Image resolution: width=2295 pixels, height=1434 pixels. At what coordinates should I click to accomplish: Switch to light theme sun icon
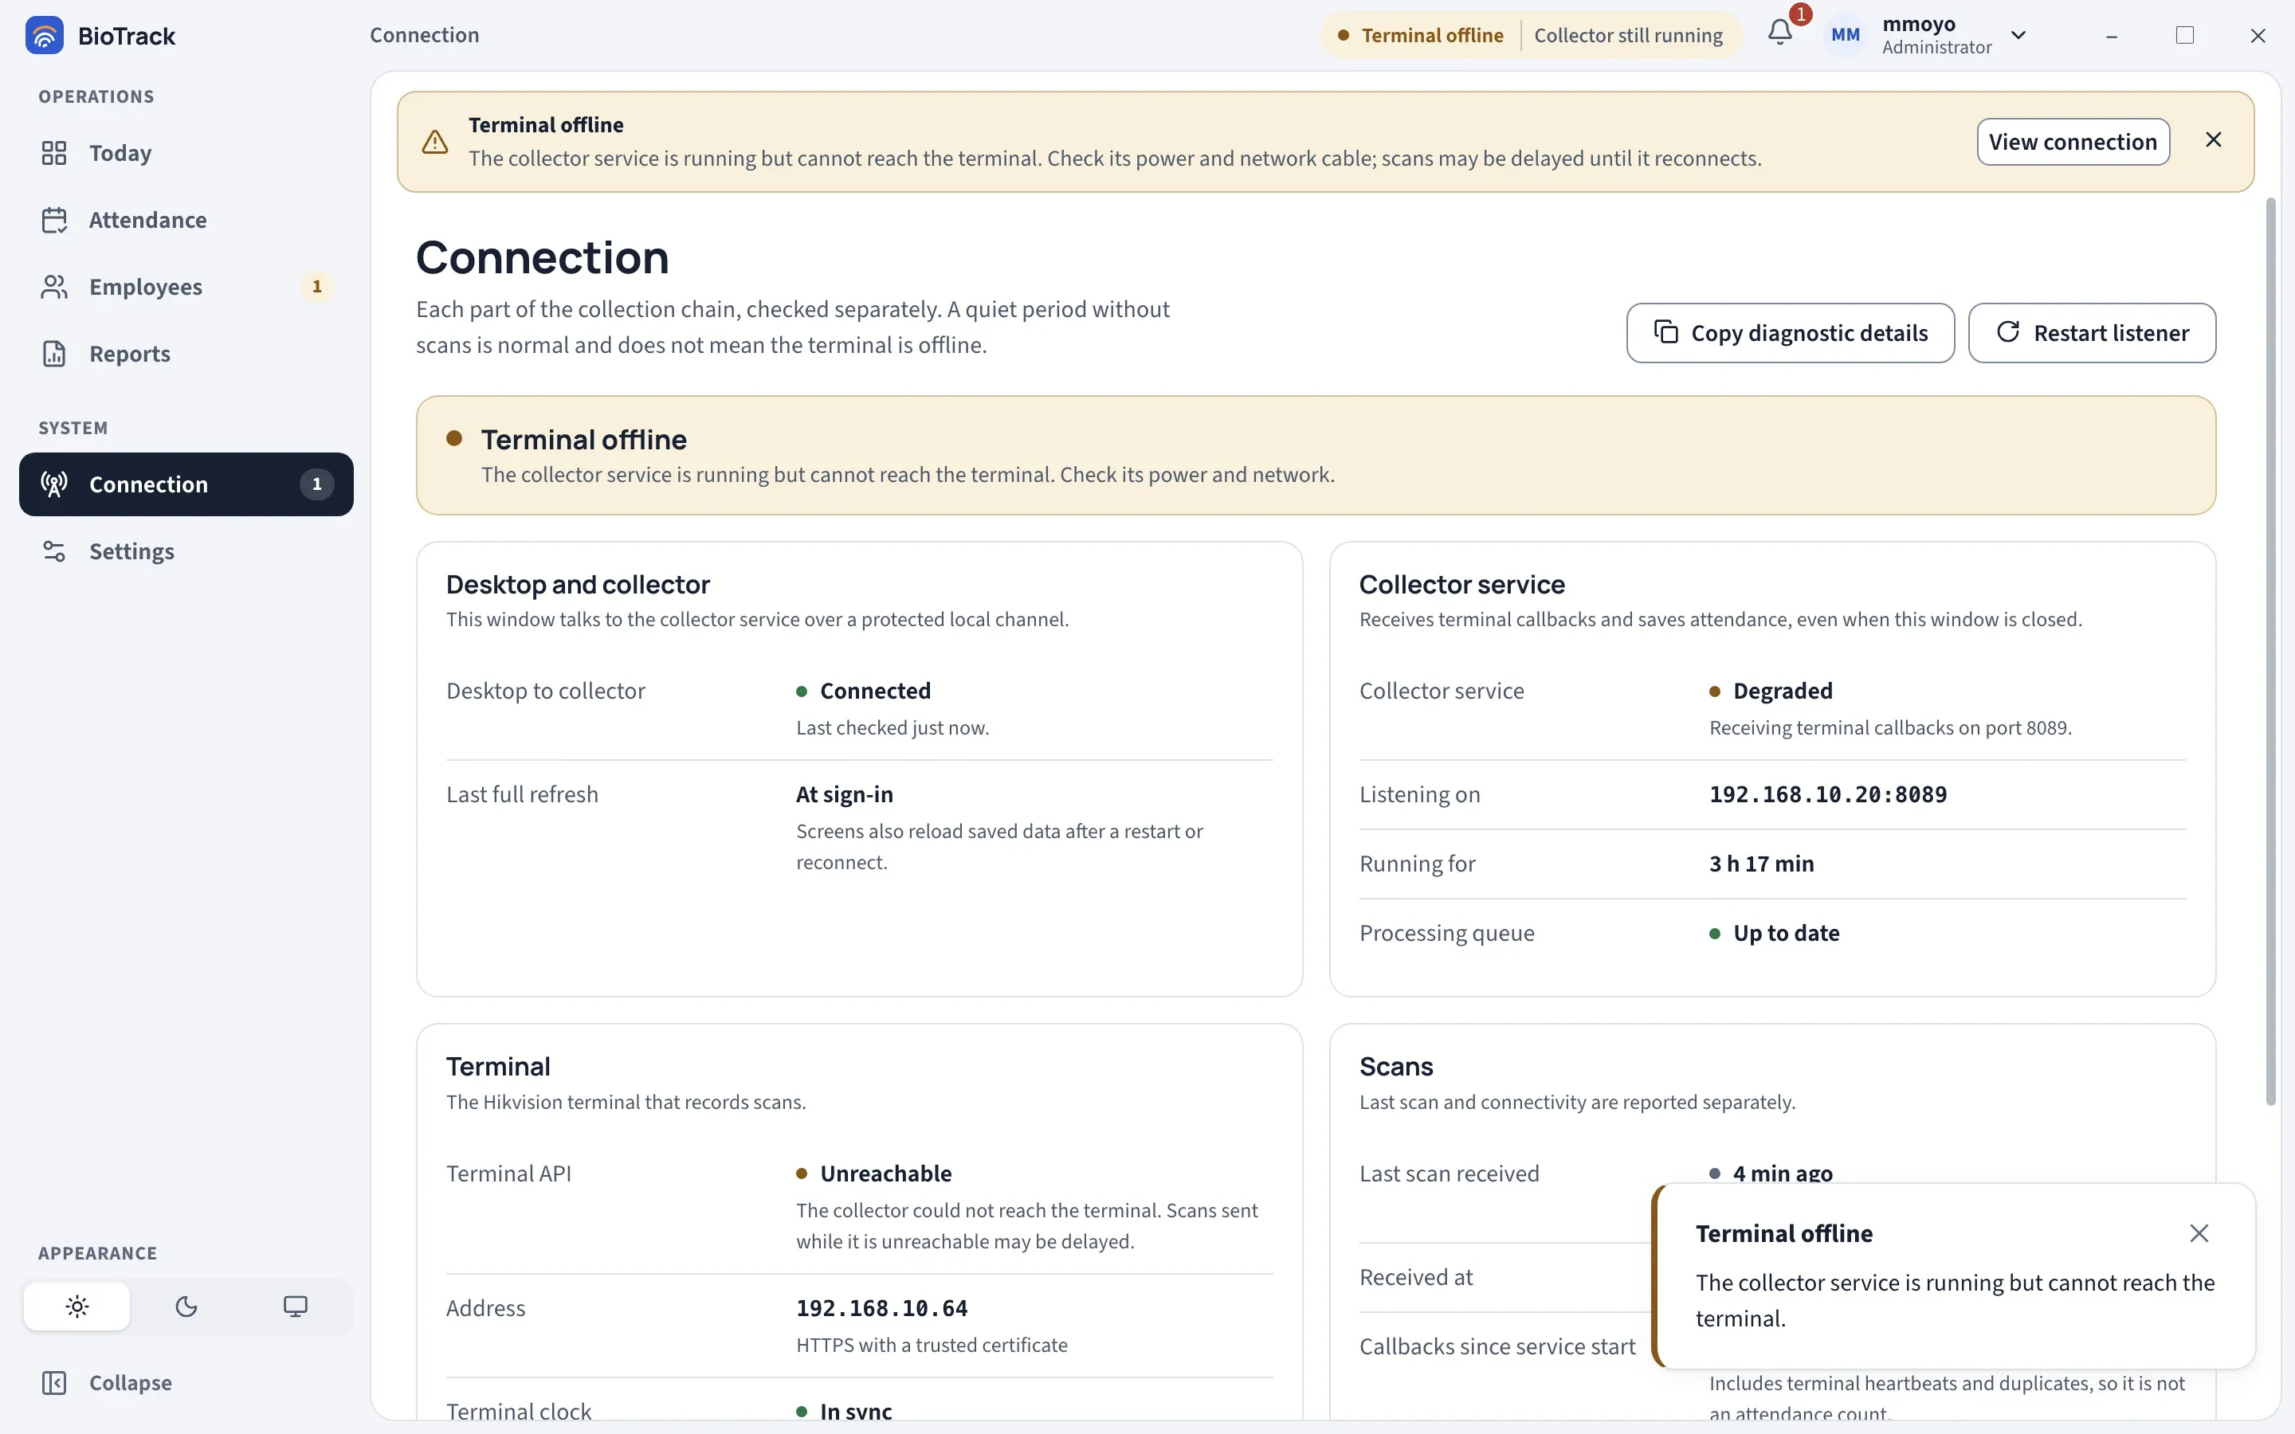tap(76, 1307)
